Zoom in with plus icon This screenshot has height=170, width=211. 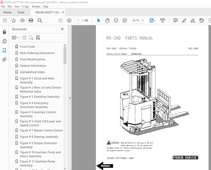[125, 20]
